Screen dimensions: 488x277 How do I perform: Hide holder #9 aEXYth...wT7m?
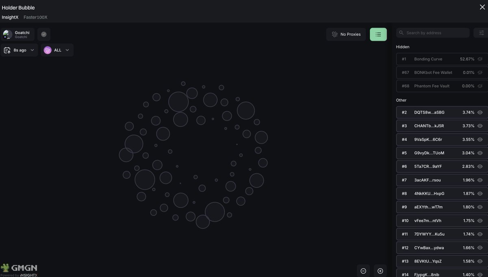[x=480, y=207]
